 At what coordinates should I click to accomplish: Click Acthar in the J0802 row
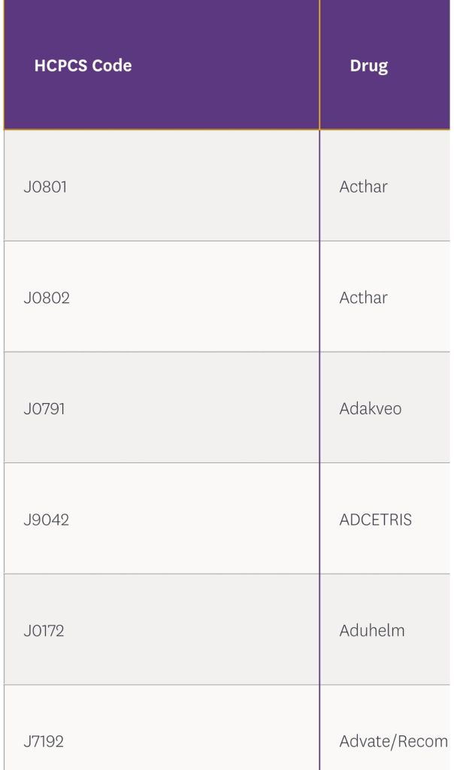click(x=363, y=298)
